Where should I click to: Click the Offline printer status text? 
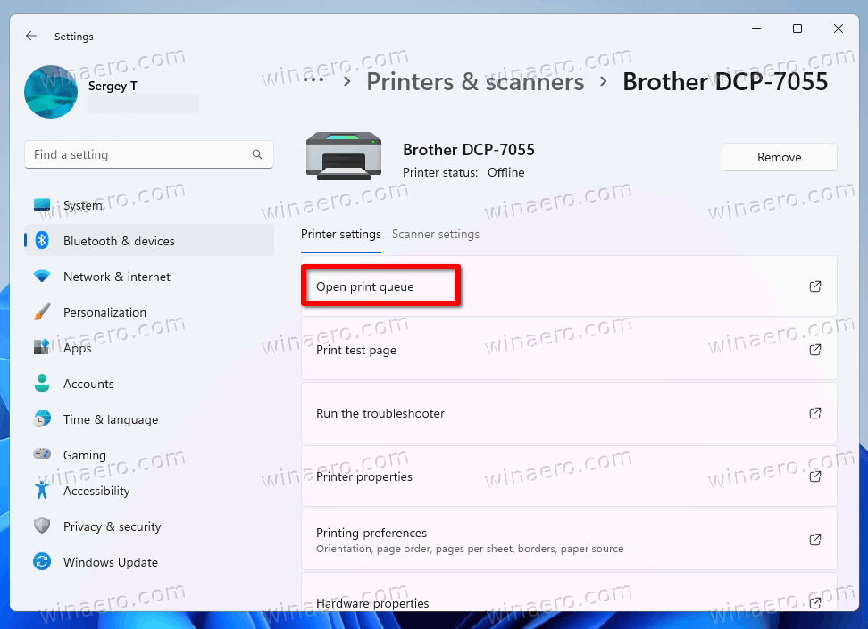506,172
